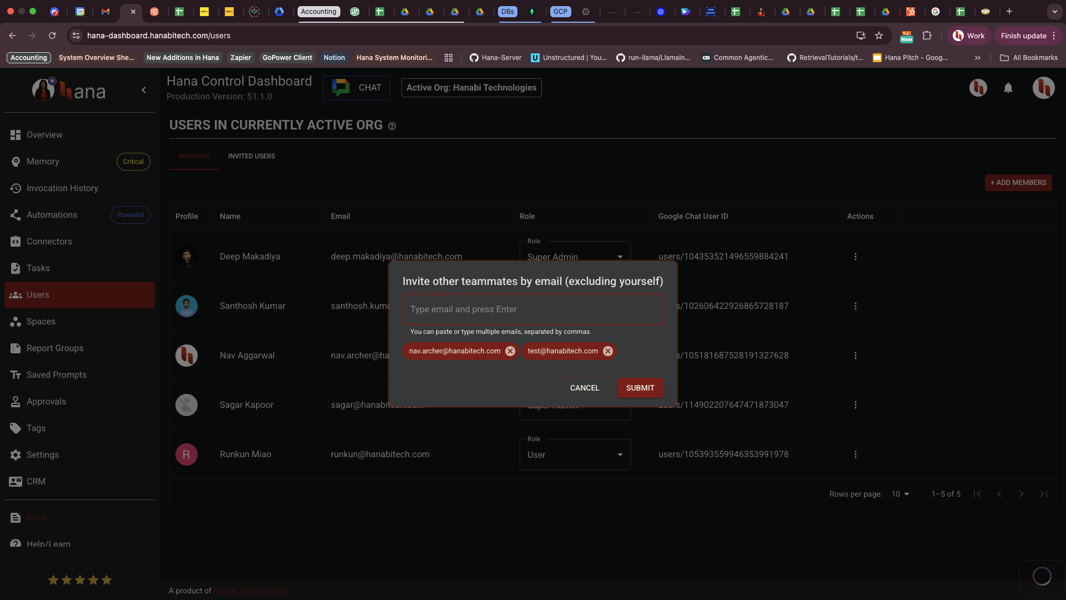Go to Invocation History
This screenshot has width=1066, height=600.
click(79, 188)
